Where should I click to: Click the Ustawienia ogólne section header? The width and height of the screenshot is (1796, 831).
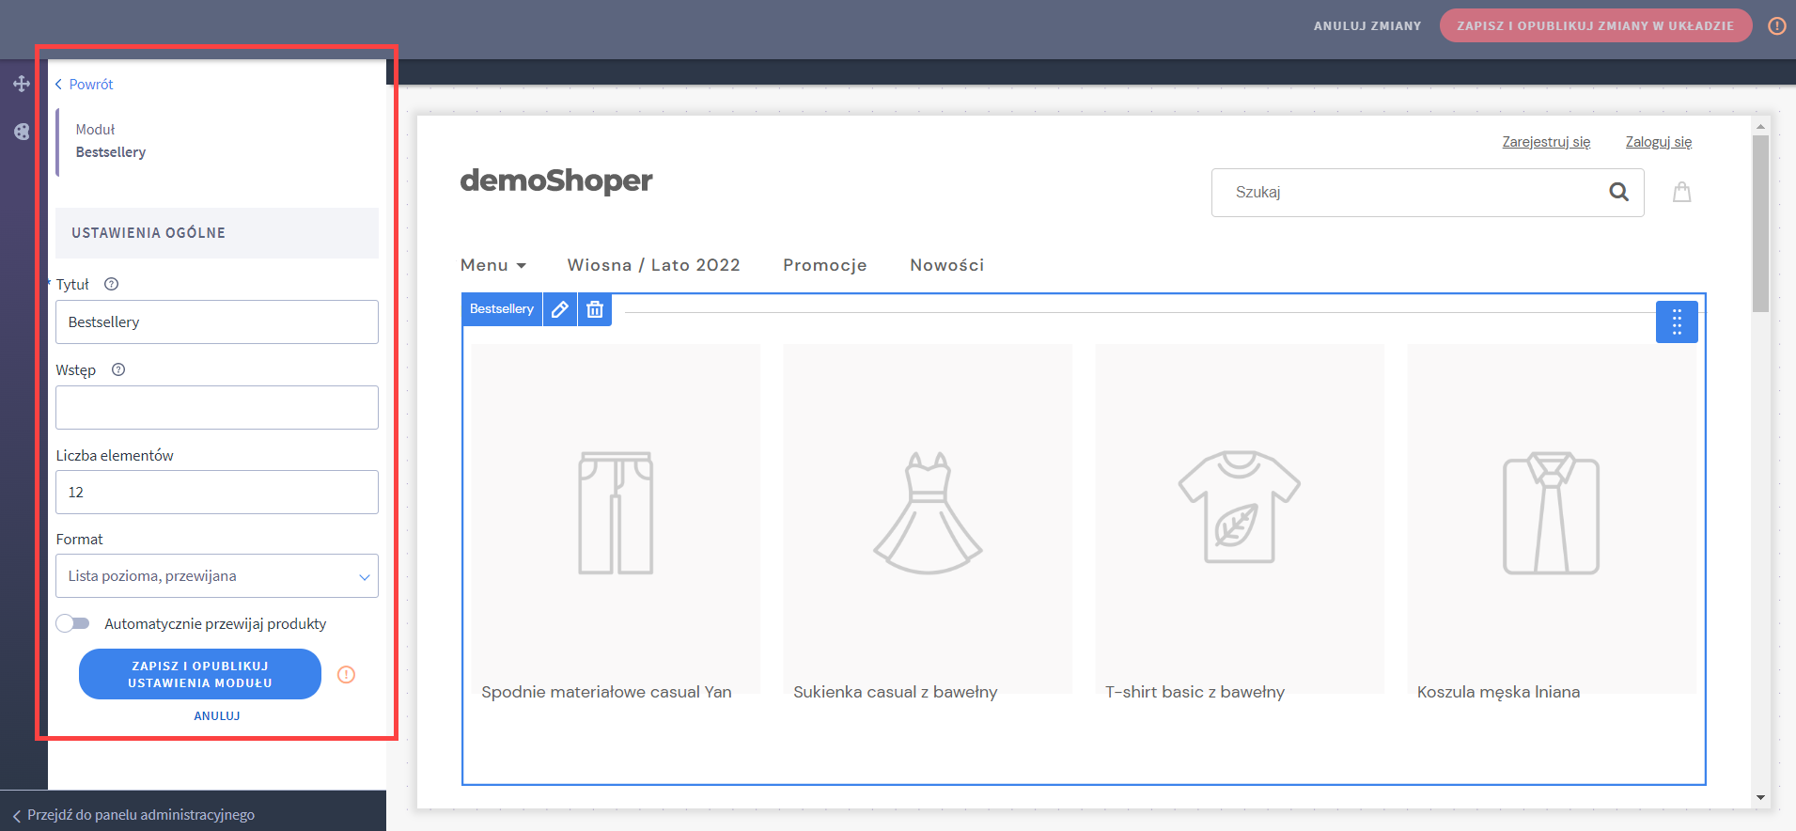coord(217,233)
